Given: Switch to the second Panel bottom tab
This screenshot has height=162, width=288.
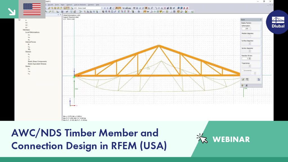Looking at the screenshot, I should coord(246,85).
